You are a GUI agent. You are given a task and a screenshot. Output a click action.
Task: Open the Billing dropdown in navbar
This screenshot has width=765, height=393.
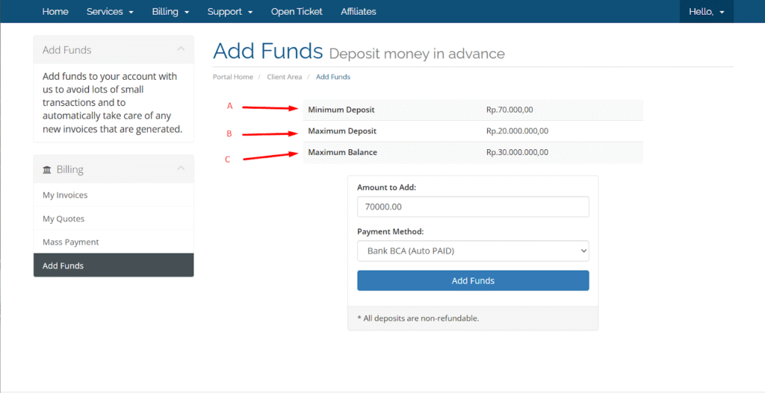tap(170, 12)
